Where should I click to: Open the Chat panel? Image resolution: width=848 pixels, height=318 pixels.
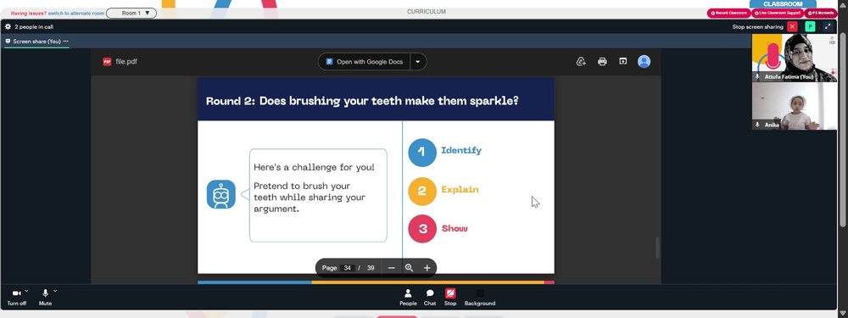(x=430, y=297)
